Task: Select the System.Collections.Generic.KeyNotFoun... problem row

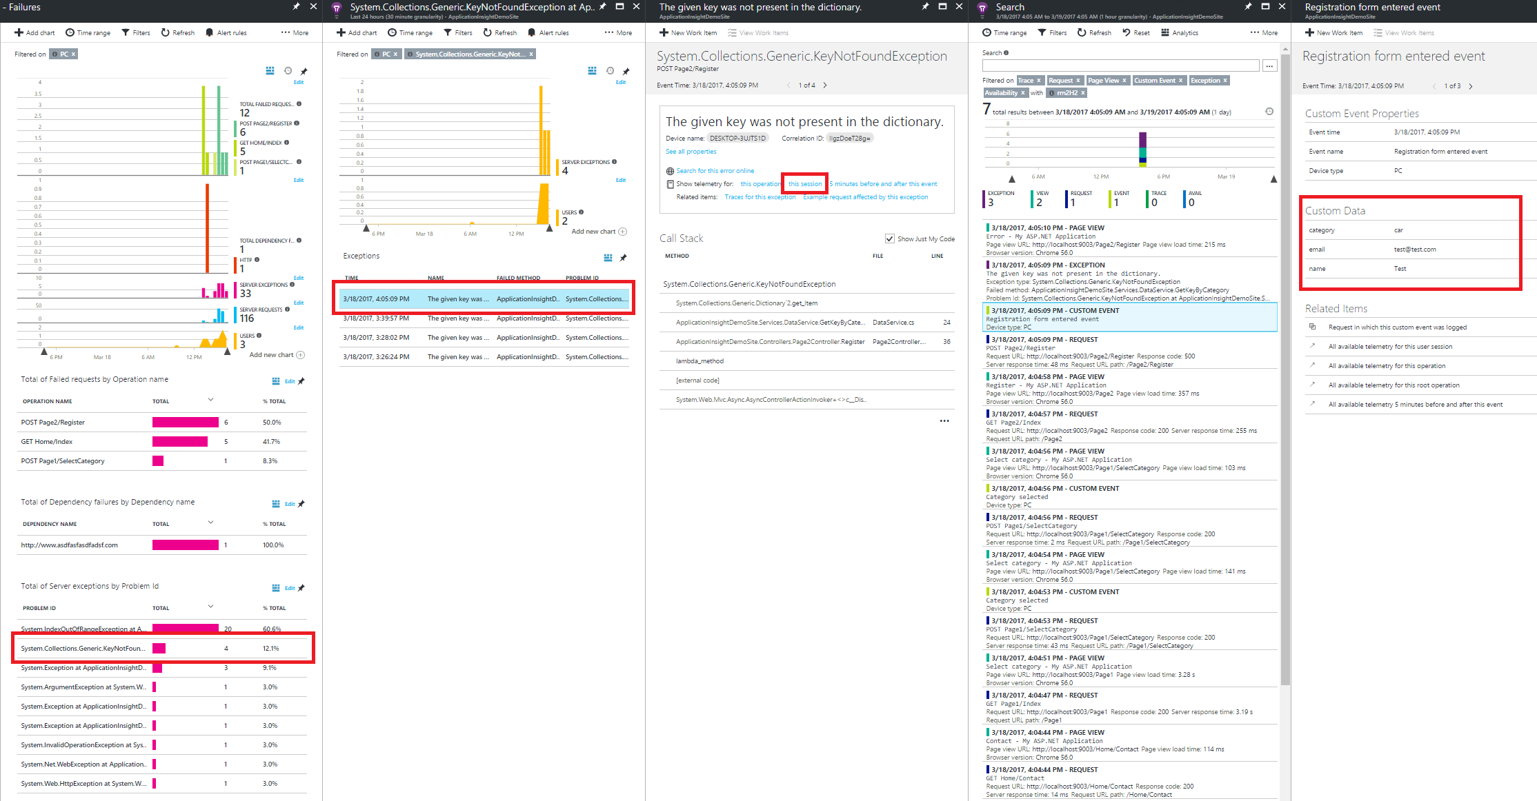Action: coord(163,648)
